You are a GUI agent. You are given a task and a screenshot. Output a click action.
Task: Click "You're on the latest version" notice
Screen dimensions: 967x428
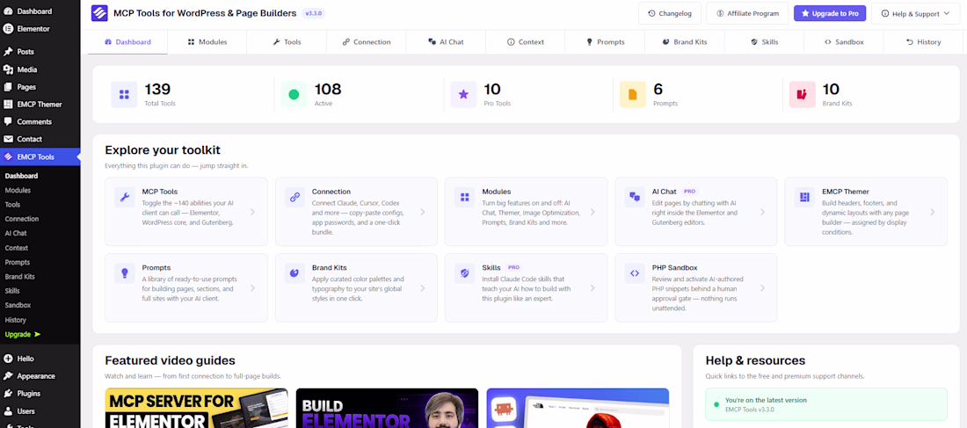826,404
